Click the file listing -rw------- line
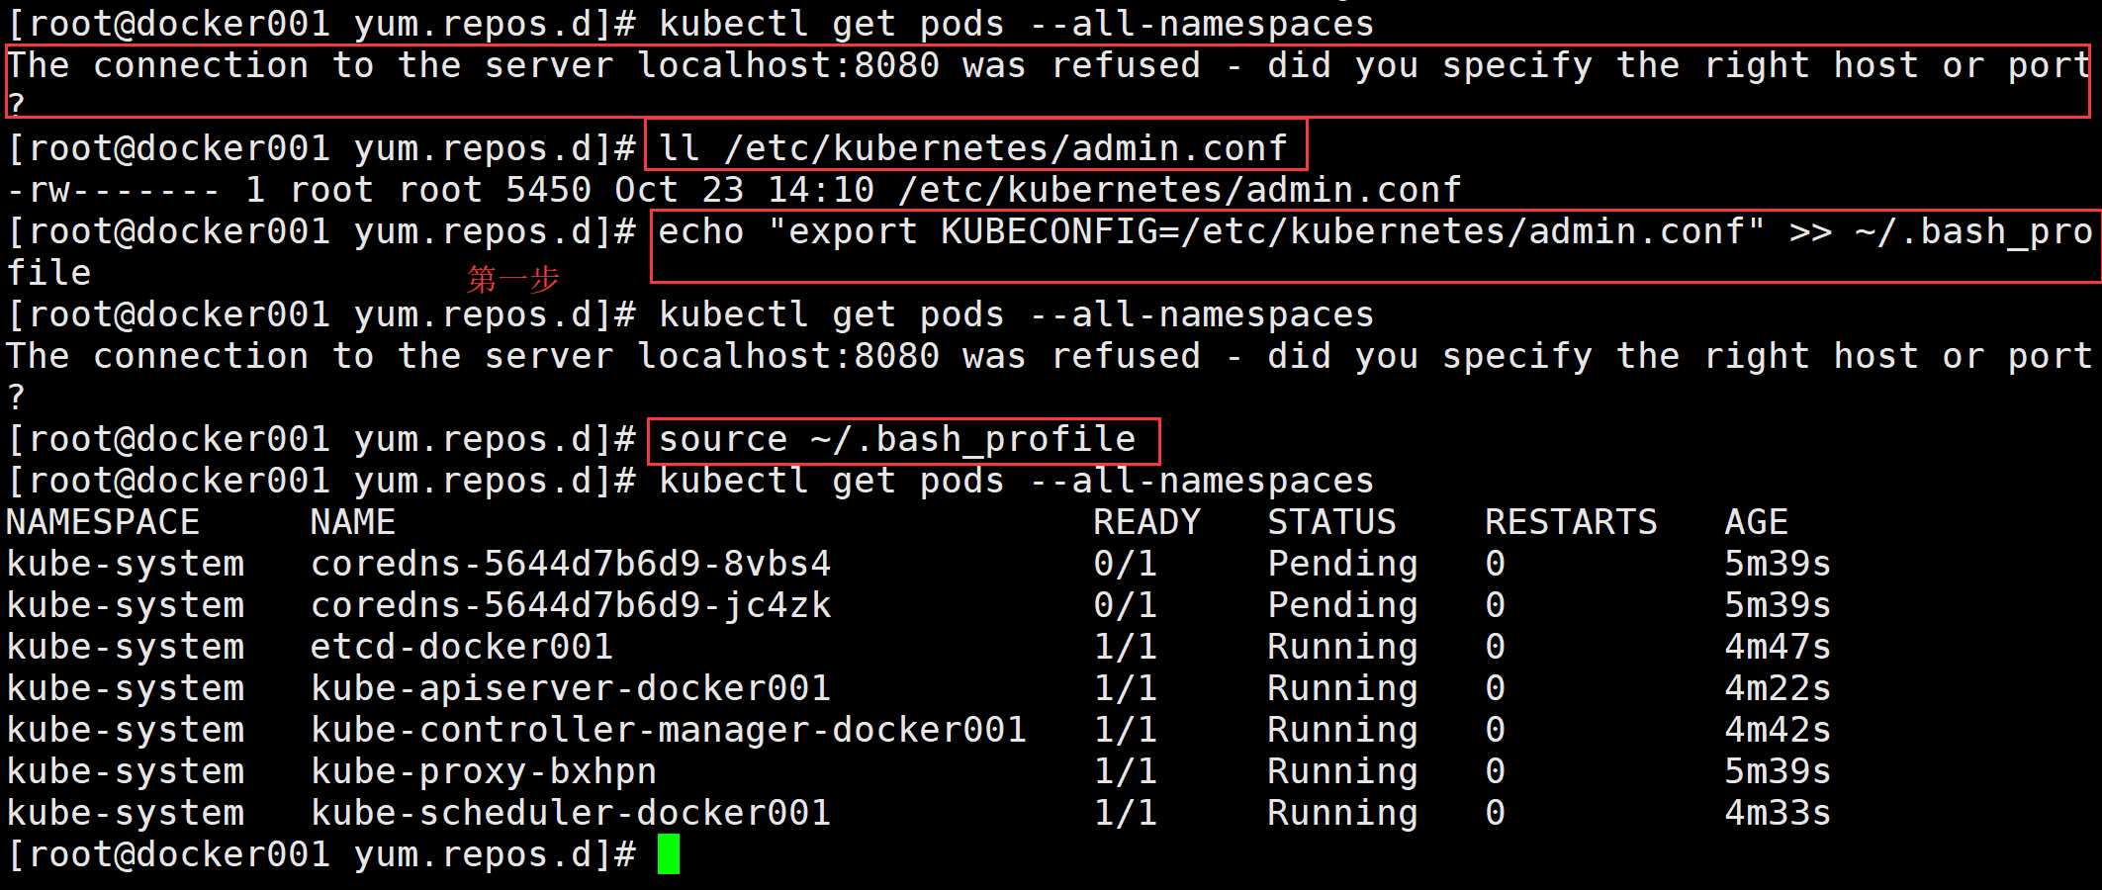The width and height of the screenshot is (2102, 890). [734, 190]
